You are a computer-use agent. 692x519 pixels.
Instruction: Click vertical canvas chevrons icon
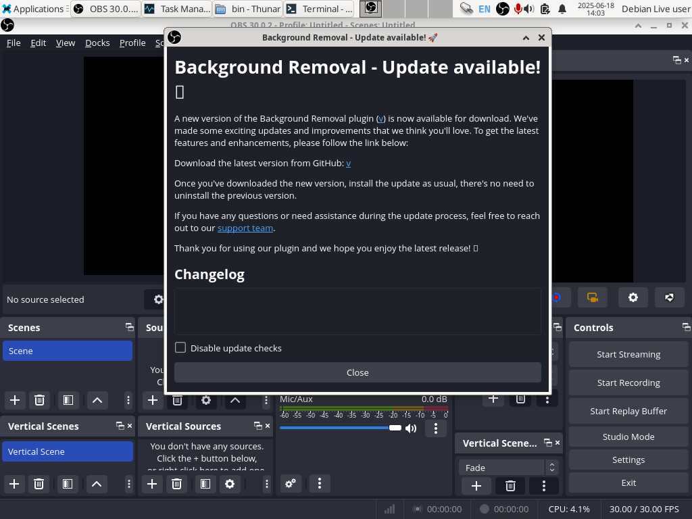click(x=670, y=297)
